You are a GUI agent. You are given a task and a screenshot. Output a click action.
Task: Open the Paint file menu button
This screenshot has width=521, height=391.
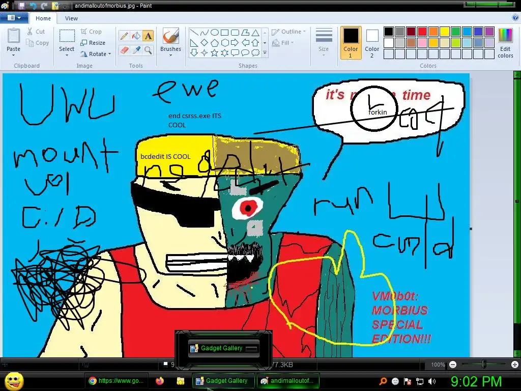pyautogui.click(x=14, y=18)
